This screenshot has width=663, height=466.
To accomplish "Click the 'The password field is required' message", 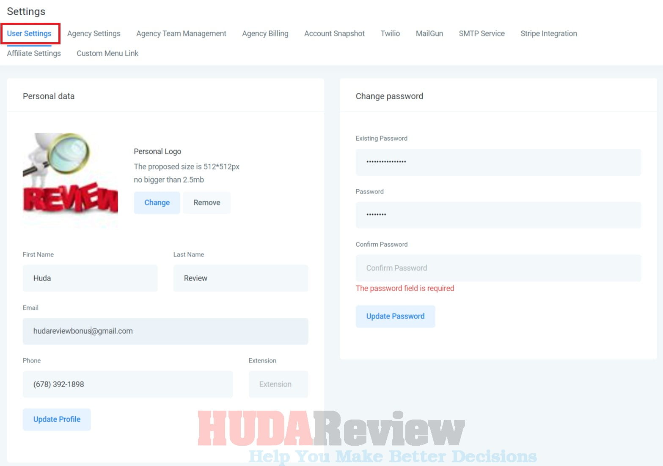I will pyautogui.click(x=405, y=288).
